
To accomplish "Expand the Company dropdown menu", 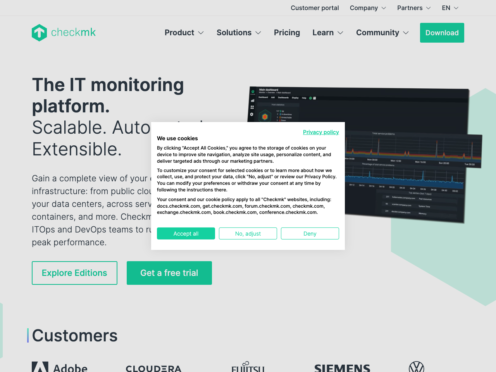I will 368,8.
